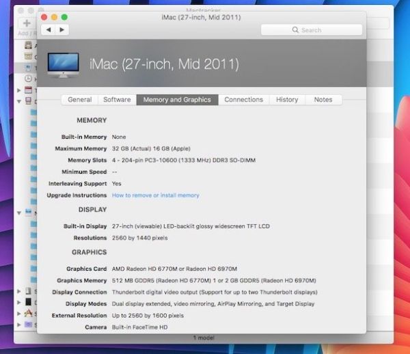Viewport: 410px width, 354px height.
Task: Select the topmost sidebar category icon
Action: tap(29, 45)
